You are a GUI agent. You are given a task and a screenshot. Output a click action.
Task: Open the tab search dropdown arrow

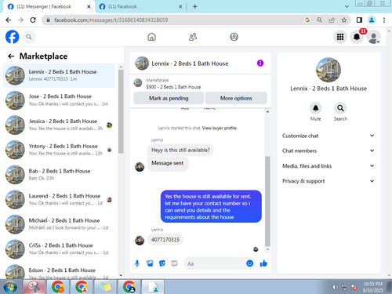point(347,6)
